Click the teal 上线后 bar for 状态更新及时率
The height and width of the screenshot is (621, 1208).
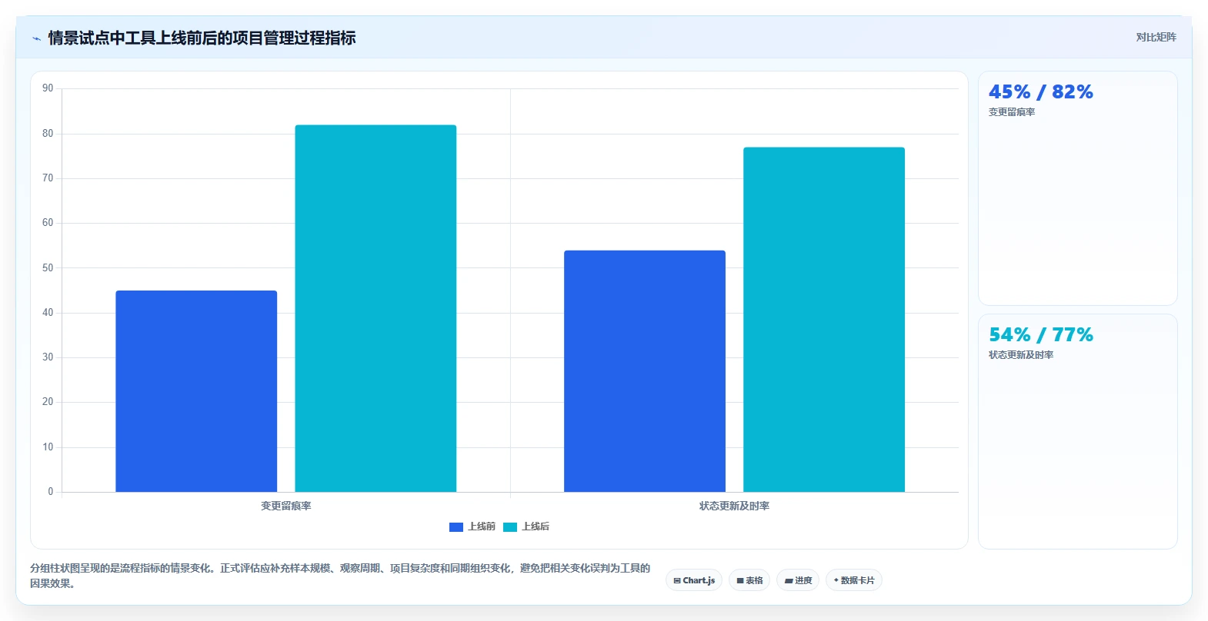pyautogui.click(x=824, y=320)
